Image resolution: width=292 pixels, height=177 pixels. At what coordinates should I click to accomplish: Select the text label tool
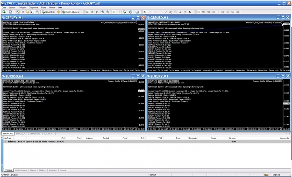(x=185, y=12)
